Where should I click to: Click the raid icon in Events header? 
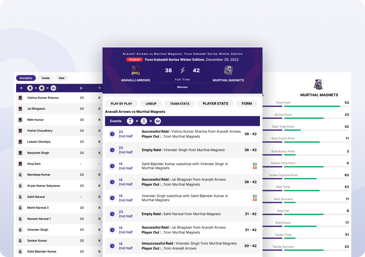130,121
